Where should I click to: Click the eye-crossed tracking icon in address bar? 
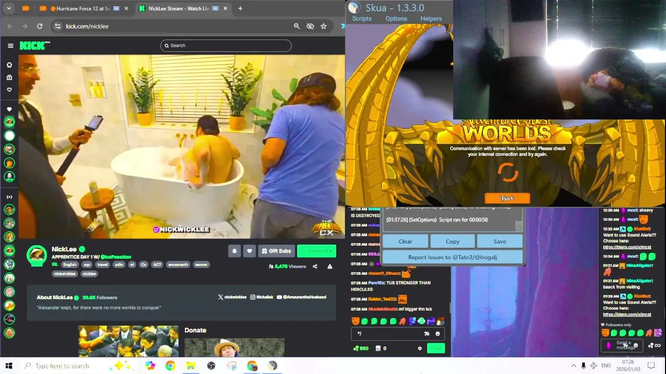(310, 26)
